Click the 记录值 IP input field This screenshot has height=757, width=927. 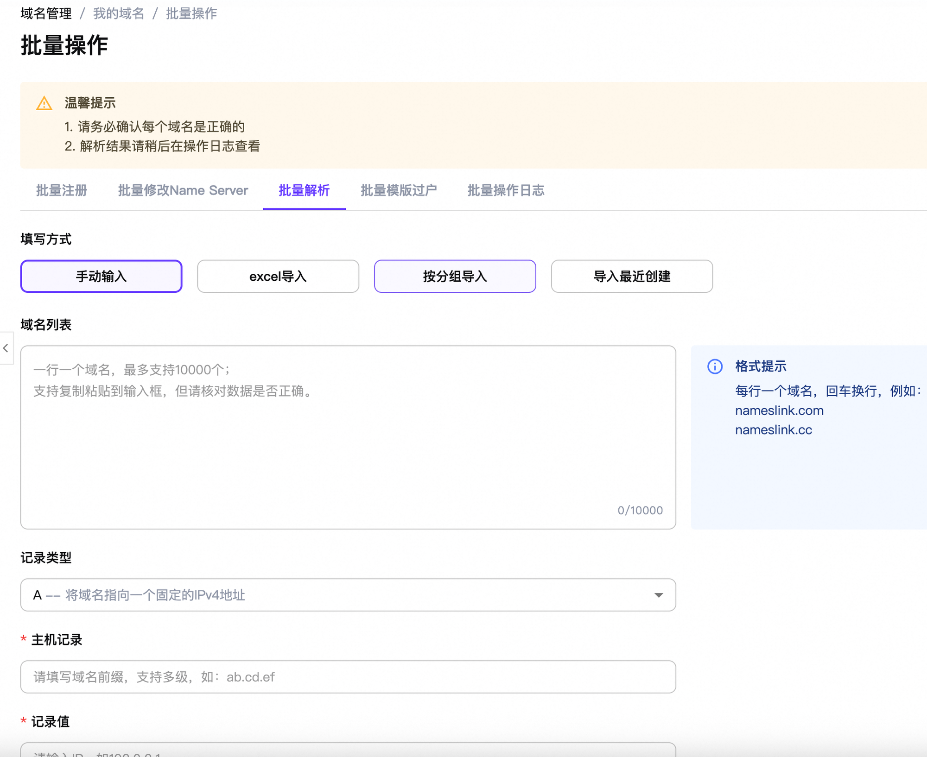[348, 750]
